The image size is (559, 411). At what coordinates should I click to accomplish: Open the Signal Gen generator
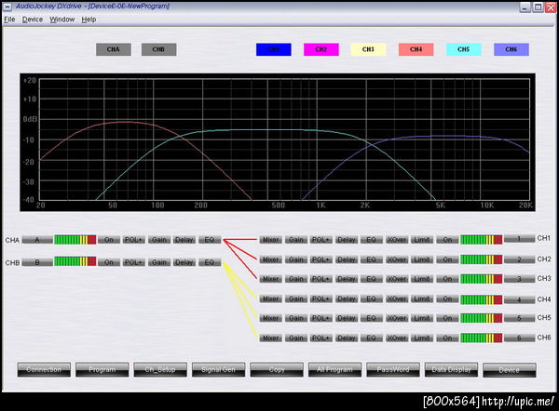point(218,370)
